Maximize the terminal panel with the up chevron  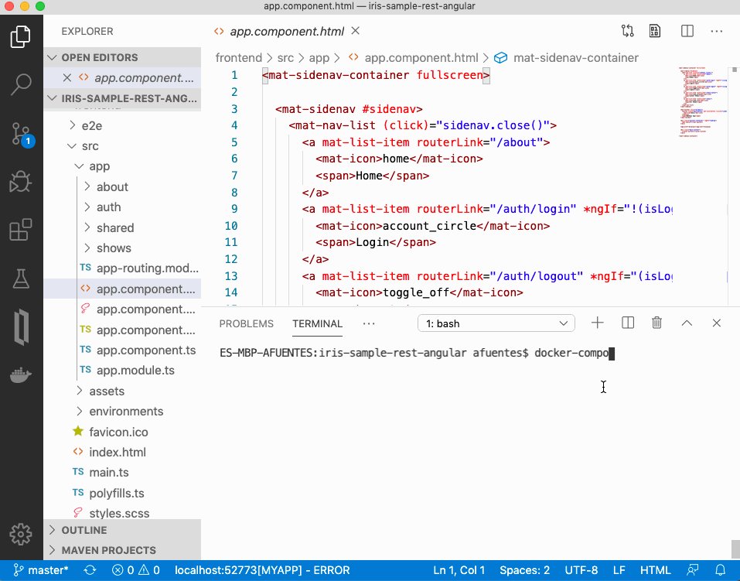tap(687, 323)
